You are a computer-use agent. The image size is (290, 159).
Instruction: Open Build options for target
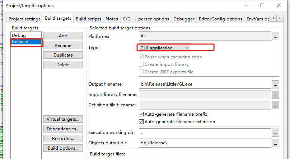(x=63, y=148)
